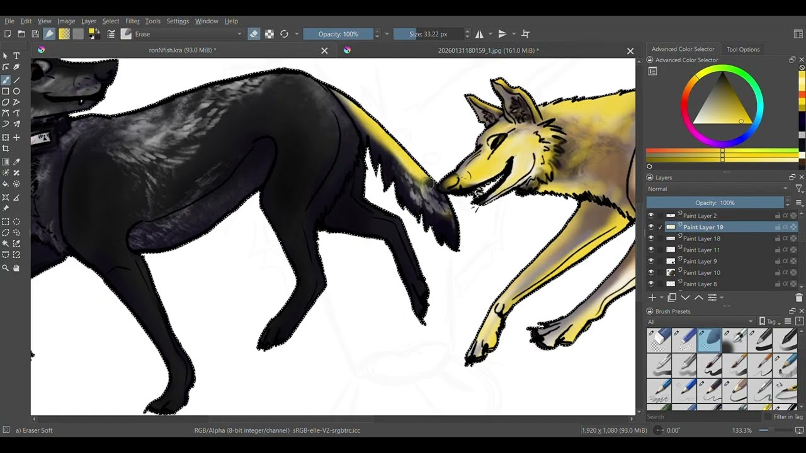The height and width of the screenshot is (453, 806).
Task: Click Move layer down arrow button
Action: 685,298
